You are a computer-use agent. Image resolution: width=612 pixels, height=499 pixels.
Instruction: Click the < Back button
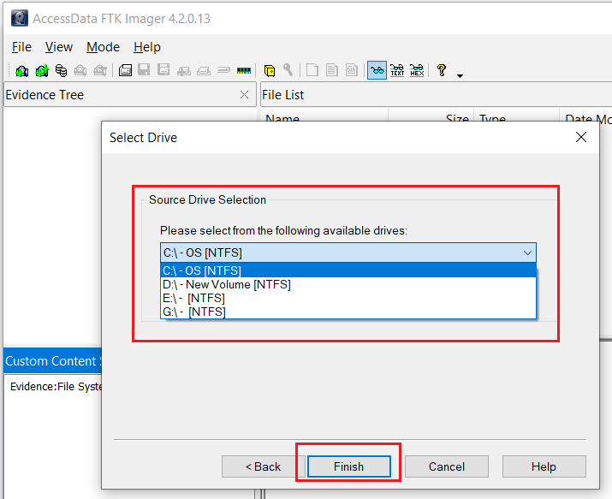(264, 466)
